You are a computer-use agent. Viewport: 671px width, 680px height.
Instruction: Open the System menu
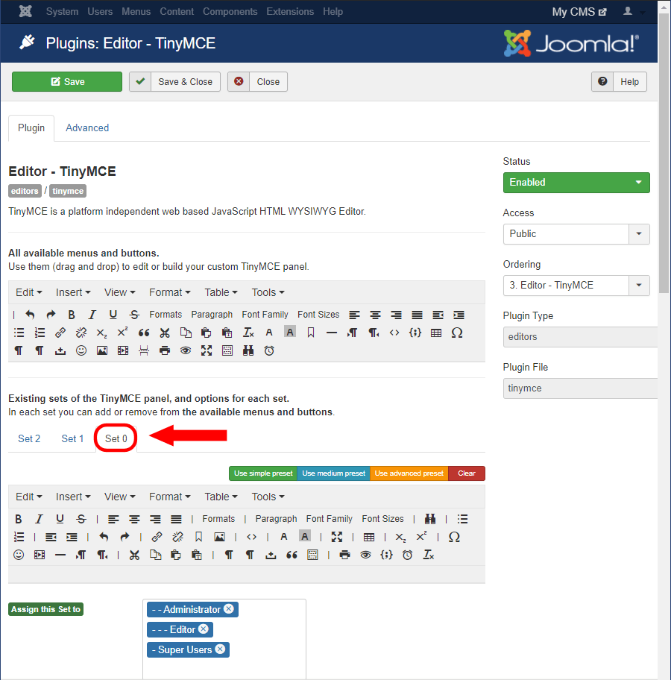[x=62, y=11]
